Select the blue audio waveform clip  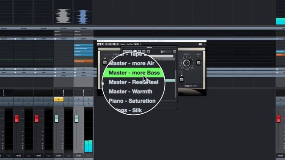(x=83, y=16)
